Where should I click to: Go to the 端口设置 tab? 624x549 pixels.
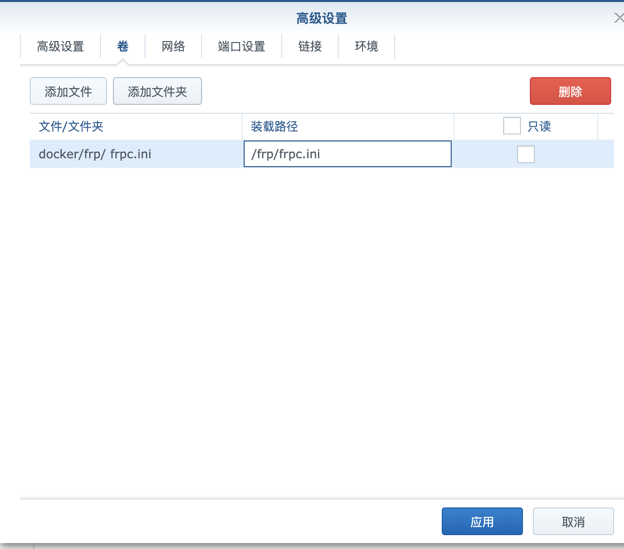pyautogui.click(x=242, y=46)
